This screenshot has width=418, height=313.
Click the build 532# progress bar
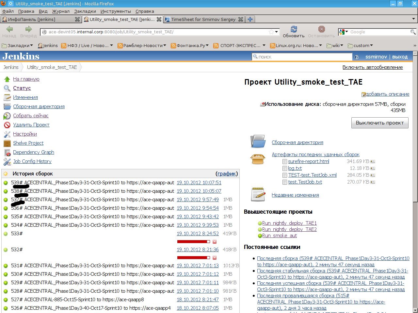pyautogui.click(x=193, y=258)
